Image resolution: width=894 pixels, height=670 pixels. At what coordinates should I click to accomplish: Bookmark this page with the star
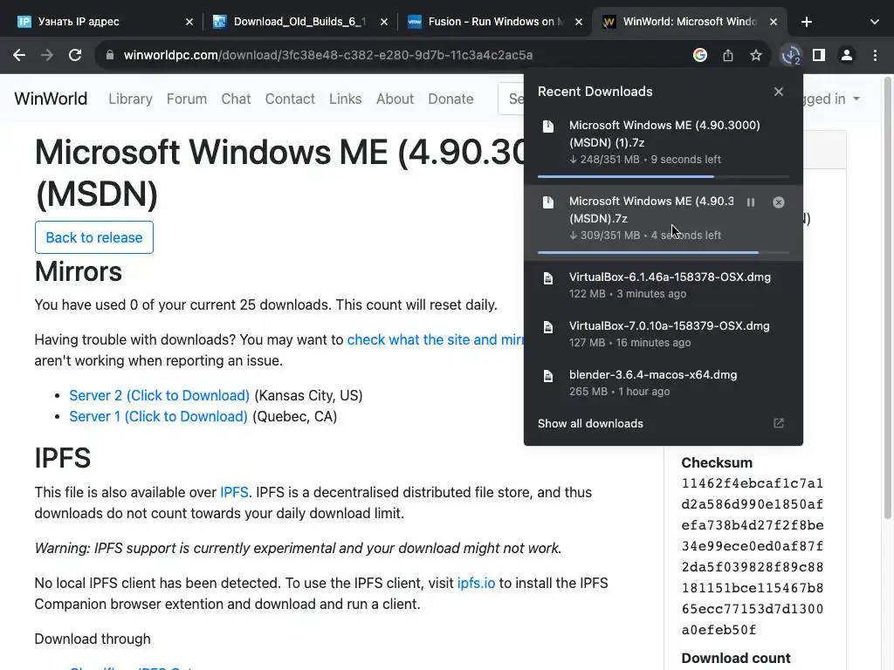756,55
